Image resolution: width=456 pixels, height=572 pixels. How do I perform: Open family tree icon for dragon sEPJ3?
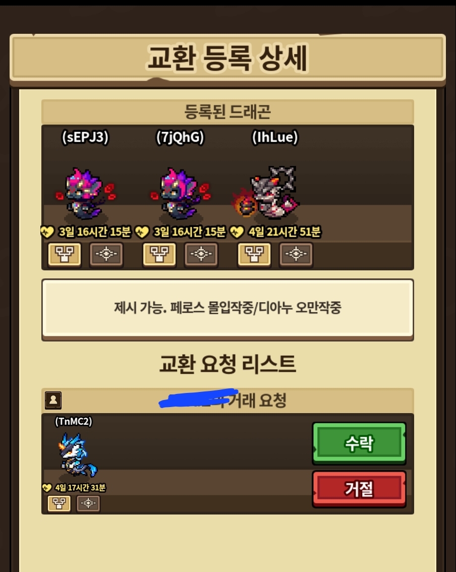pos(65,254)
